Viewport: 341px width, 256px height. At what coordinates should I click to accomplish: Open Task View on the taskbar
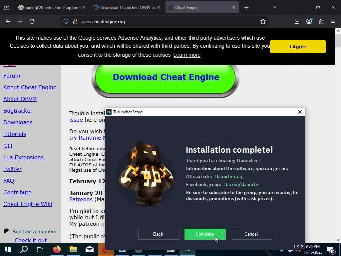(40, 249)
